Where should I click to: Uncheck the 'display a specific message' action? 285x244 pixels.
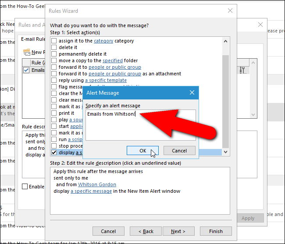54,152
